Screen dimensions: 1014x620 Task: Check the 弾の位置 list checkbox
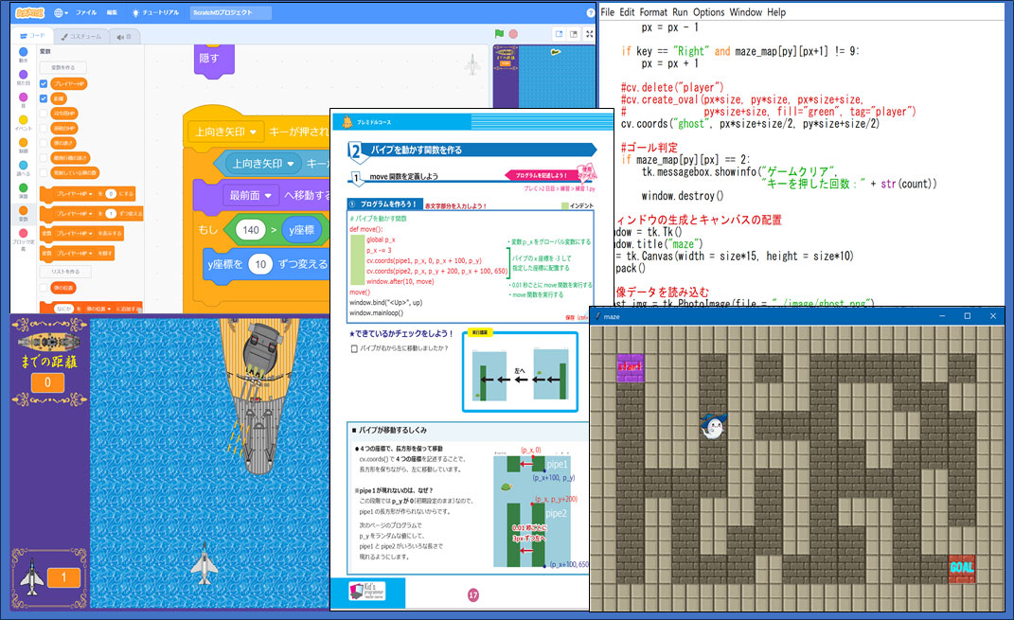click(x=44, y=288)
